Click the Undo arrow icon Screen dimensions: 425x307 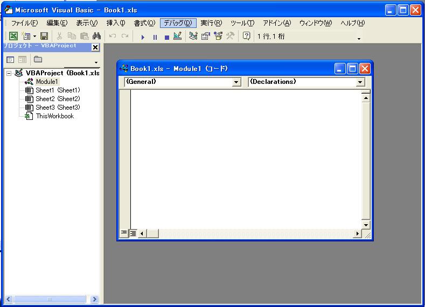tap(113, 36)
